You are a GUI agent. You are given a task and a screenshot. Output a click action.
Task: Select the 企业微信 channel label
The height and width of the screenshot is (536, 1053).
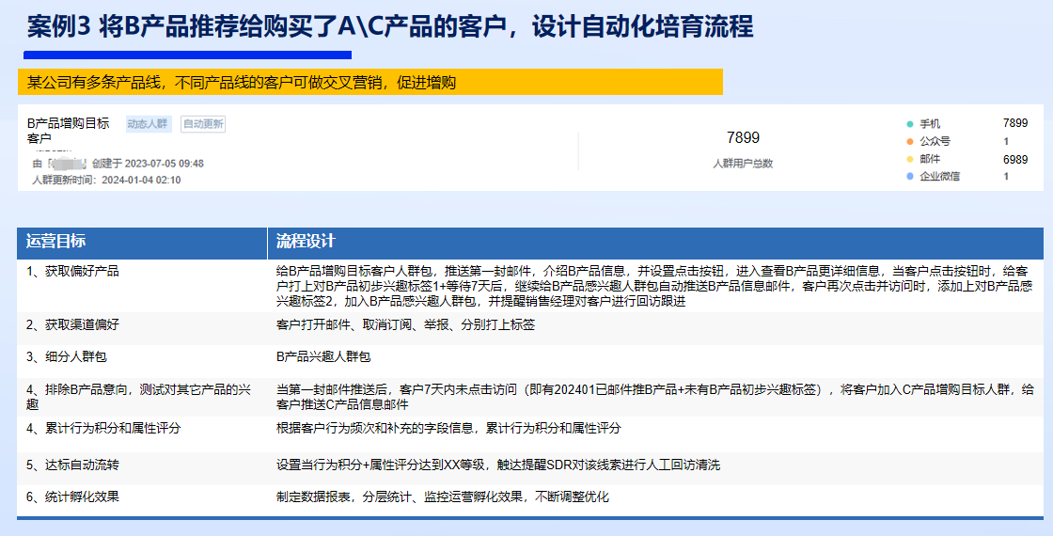[939, 177]
